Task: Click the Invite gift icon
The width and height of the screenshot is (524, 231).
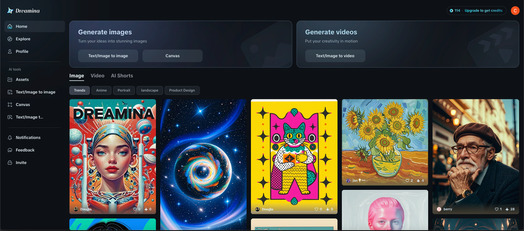Action: pyautogui.click(x=10, y=163)
